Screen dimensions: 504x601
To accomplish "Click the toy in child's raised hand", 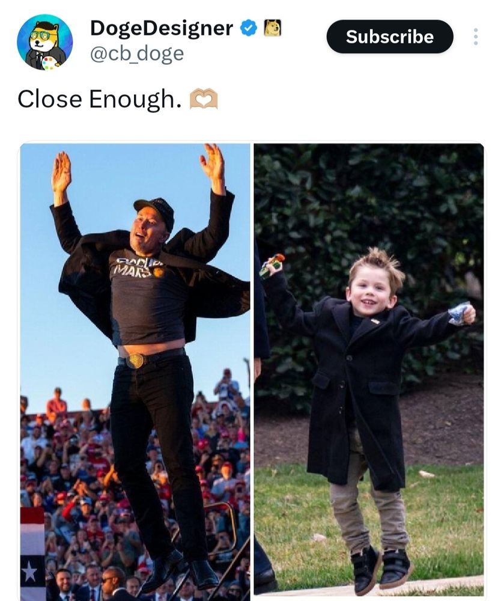I will tap(272, 265).
